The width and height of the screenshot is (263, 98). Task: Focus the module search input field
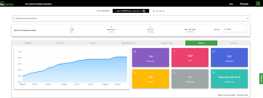131,18
